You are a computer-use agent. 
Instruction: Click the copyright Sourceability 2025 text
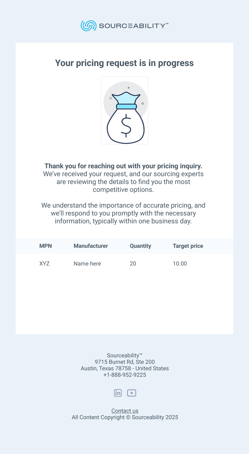[x=125, y=417]
